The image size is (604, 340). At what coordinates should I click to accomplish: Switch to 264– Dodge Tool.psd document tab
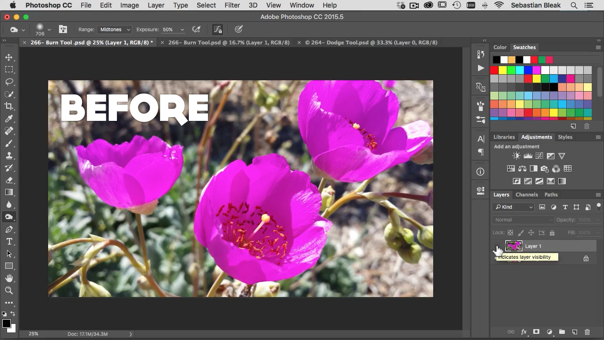371,42
